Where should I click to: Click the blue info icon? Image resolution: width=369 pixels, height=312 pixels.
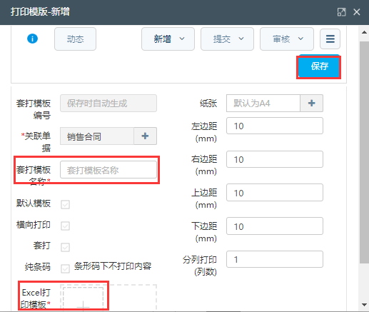click(32, 39)
